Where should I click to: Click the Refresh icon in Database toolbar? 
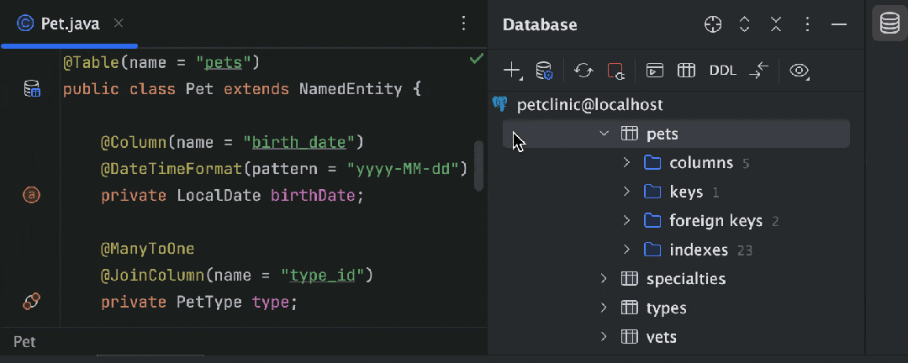(x=583, y=71)
